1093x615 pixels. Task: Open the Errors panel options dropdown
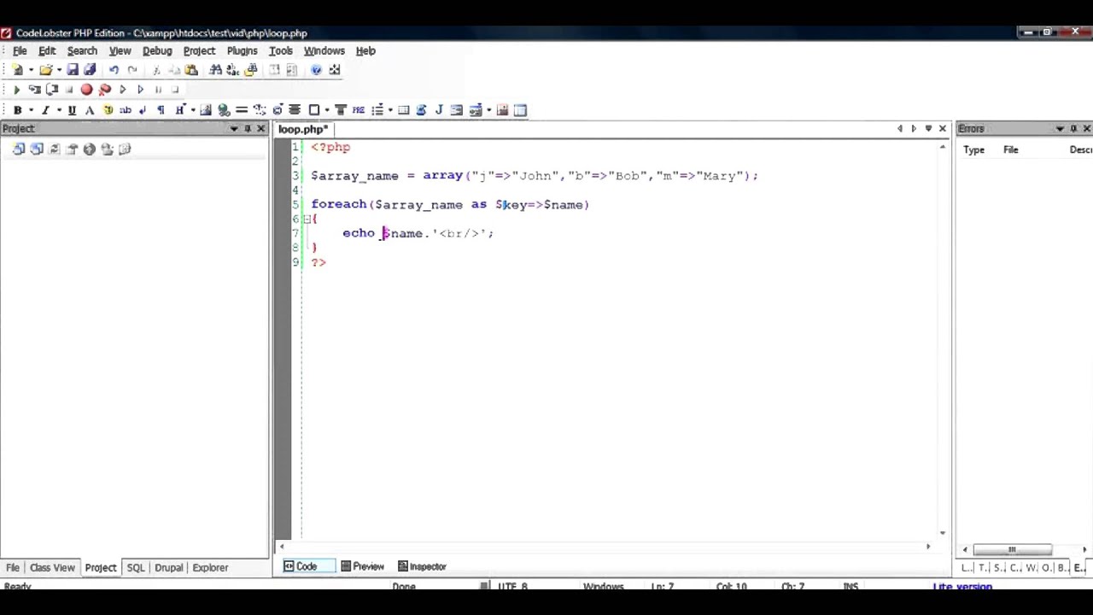pyautogui.click(x=1060, y=129)
